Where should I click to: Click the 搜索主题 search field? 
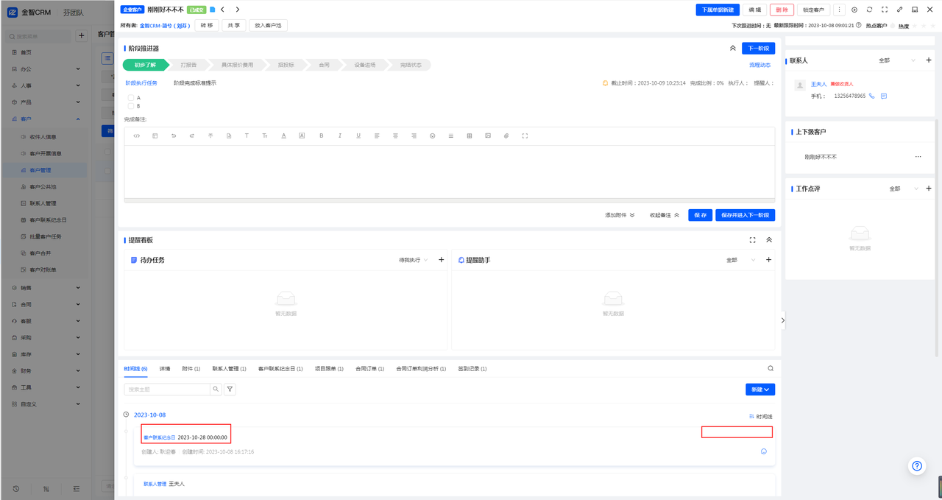[168, 390]
